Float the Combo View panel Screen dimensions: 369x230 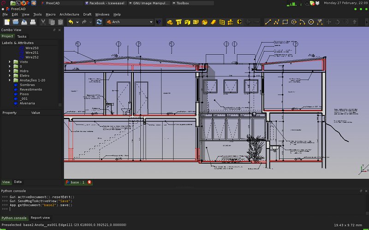(54, 30)
